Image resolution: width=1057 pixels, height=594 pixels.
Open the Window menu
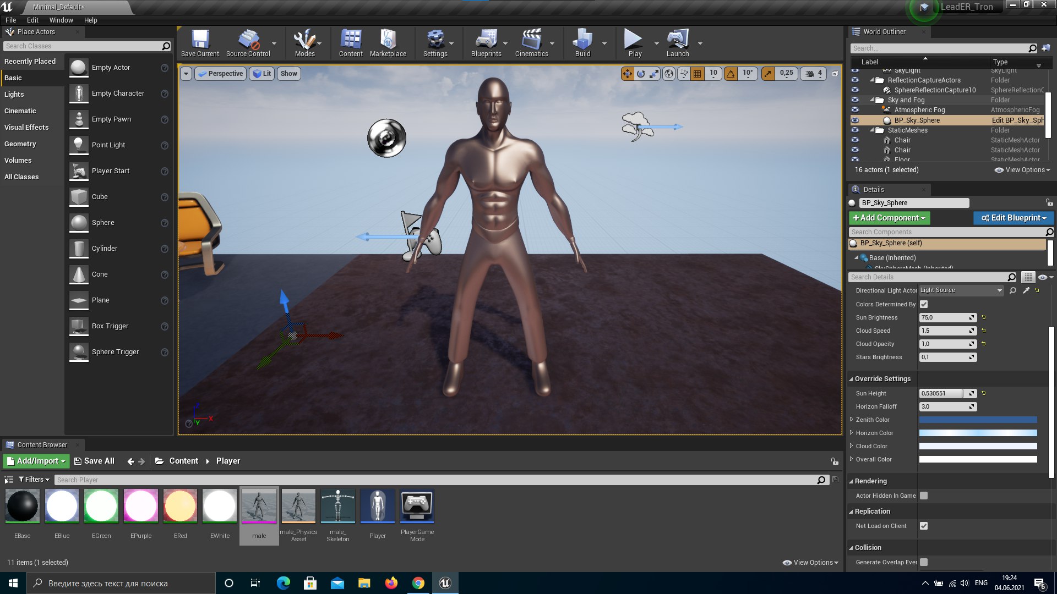point(61,20)
